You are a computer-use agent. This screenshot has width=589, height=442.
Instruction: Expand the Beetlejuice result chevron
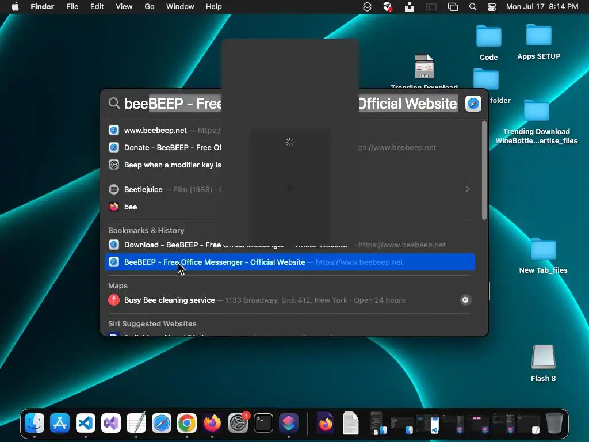(x=467, y=189)
